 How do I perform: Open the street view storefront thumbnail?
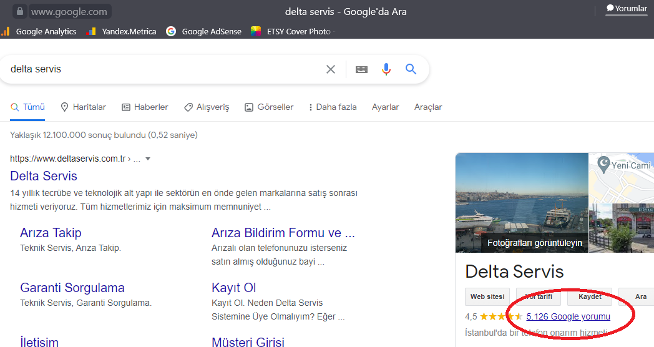pyautogui.click(x=622, y=228)
